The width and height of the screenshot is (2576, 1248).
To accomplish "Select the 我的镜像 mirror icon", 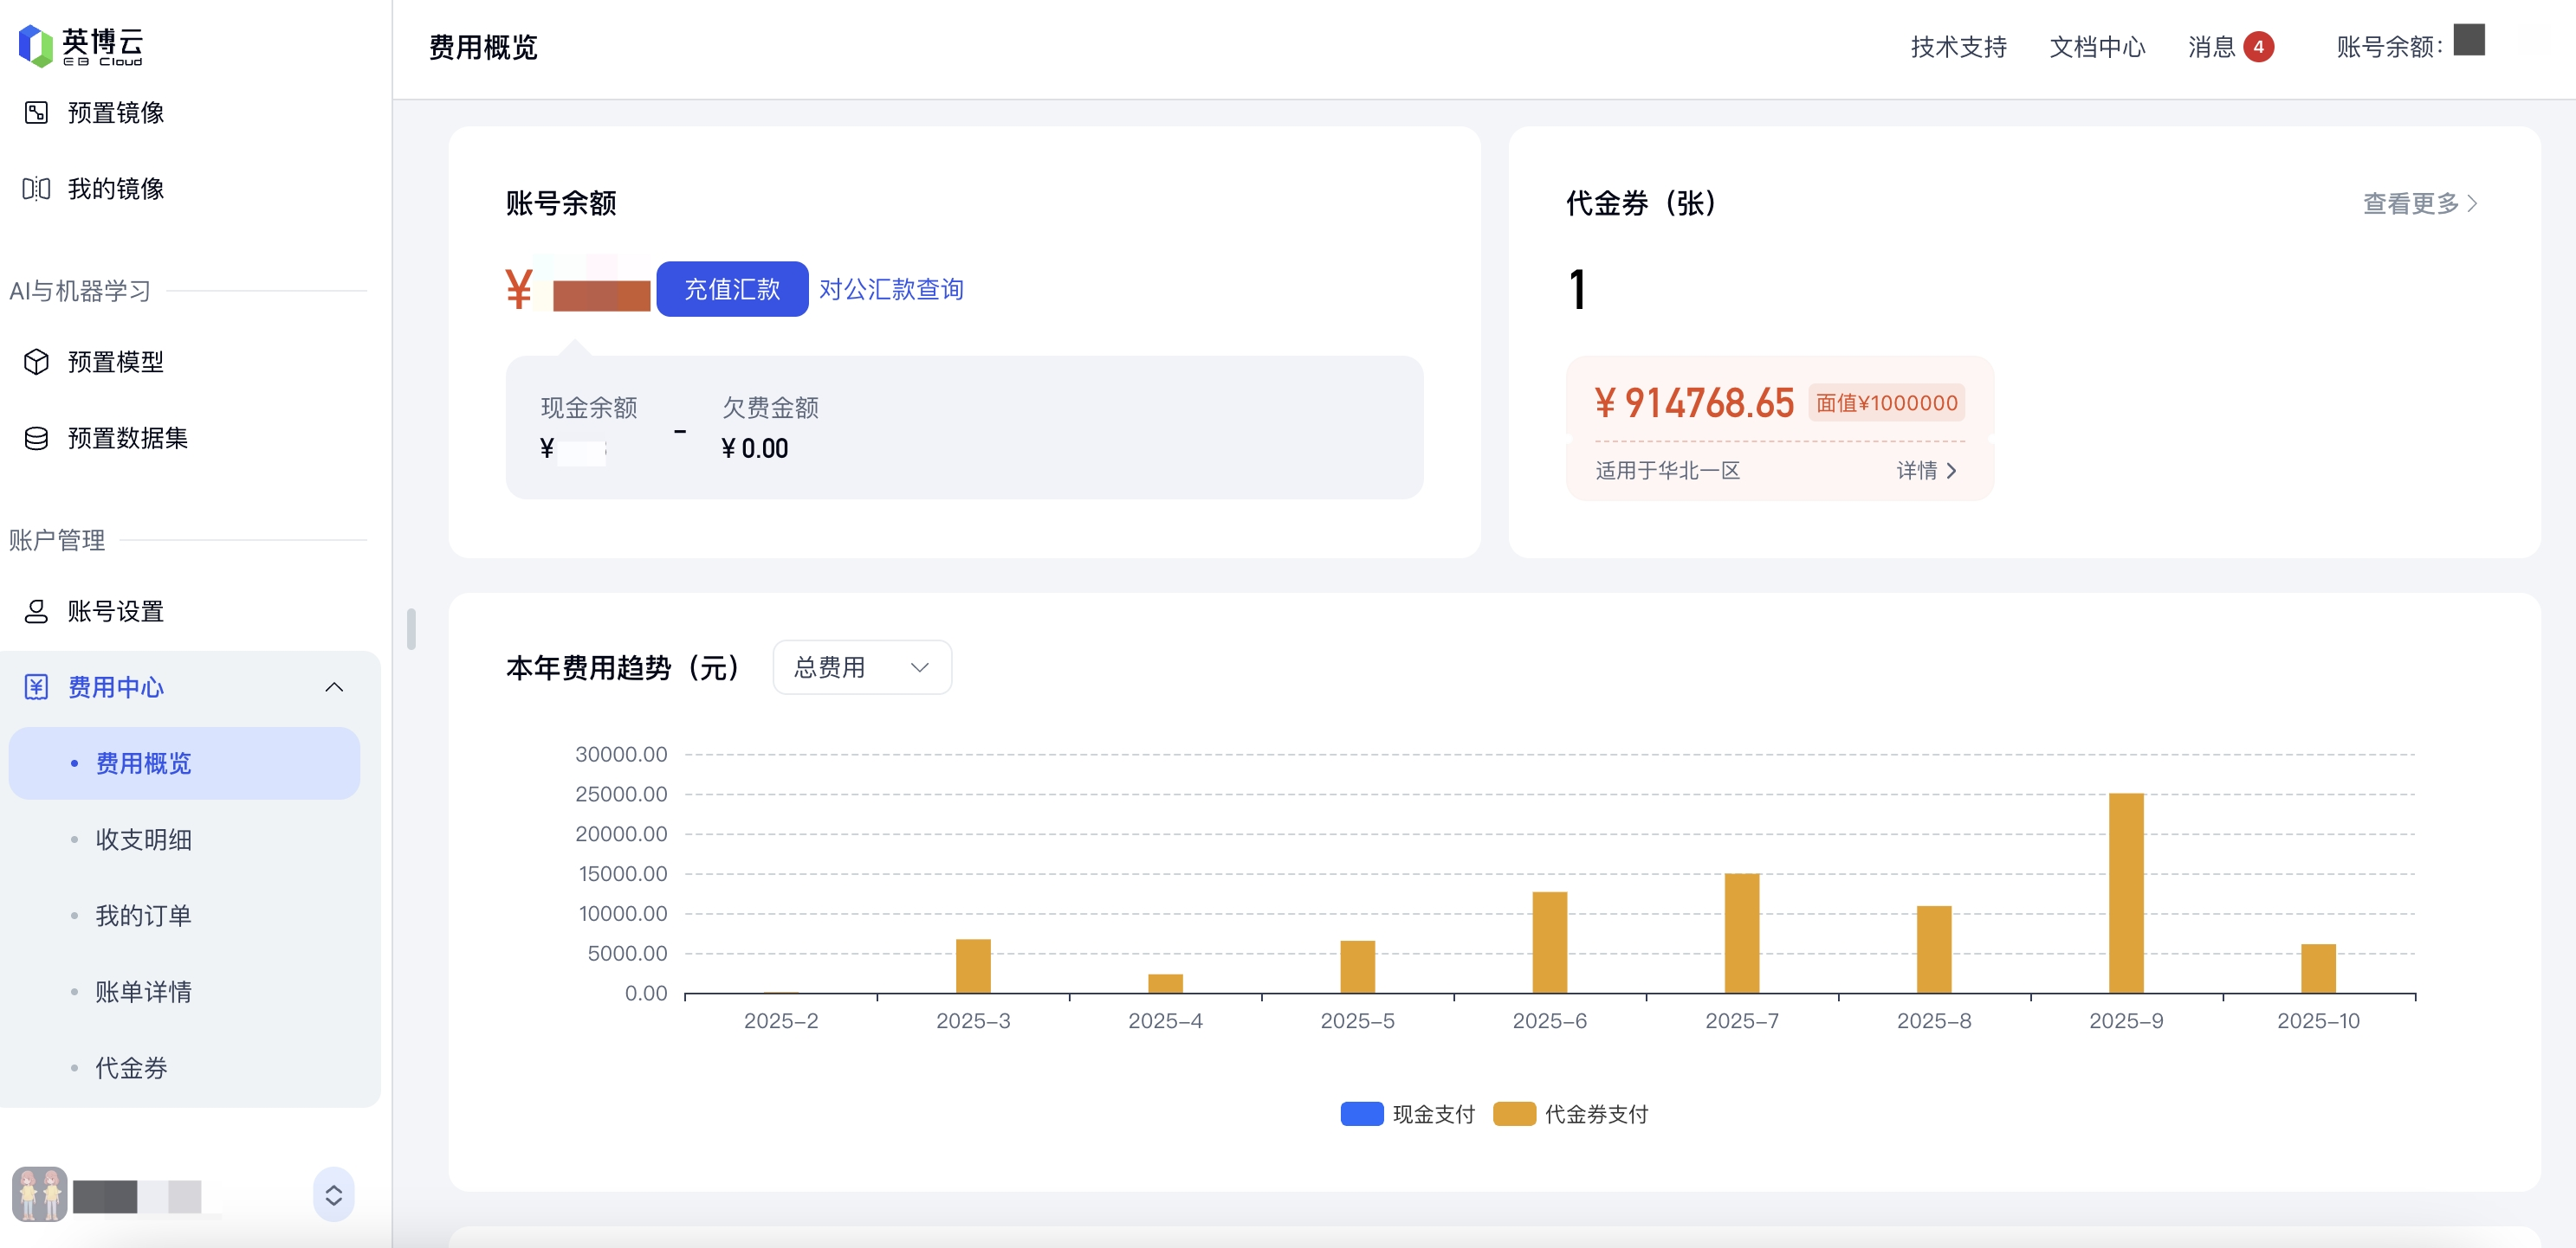I will (36, 189).
